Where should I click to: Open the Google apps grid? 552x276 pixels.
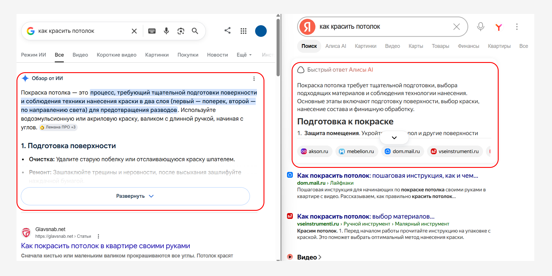(244, 31)
